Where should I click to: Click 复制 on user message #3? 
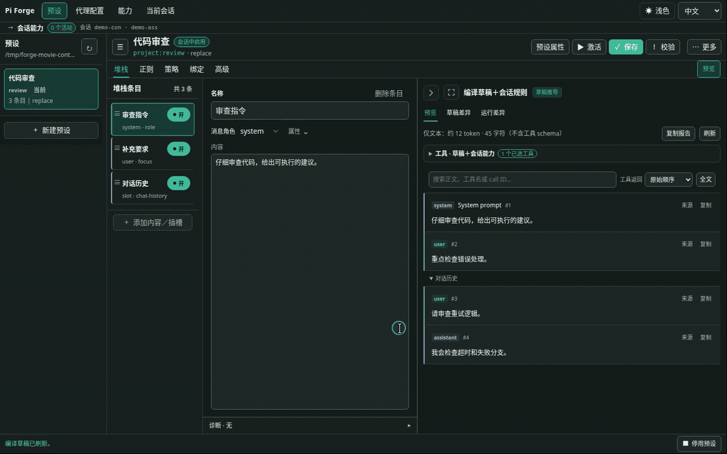pos(706,298)
